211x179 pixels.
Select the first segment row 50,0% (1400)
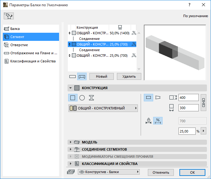(102, 33)
